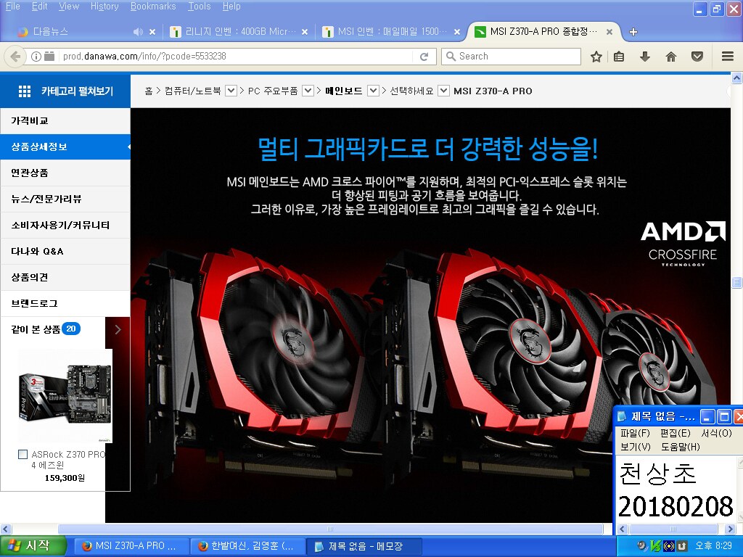Check the ASRock Z370 PRO4 compare checkbox
Viewport: 743px width, 557px height.
22,454
